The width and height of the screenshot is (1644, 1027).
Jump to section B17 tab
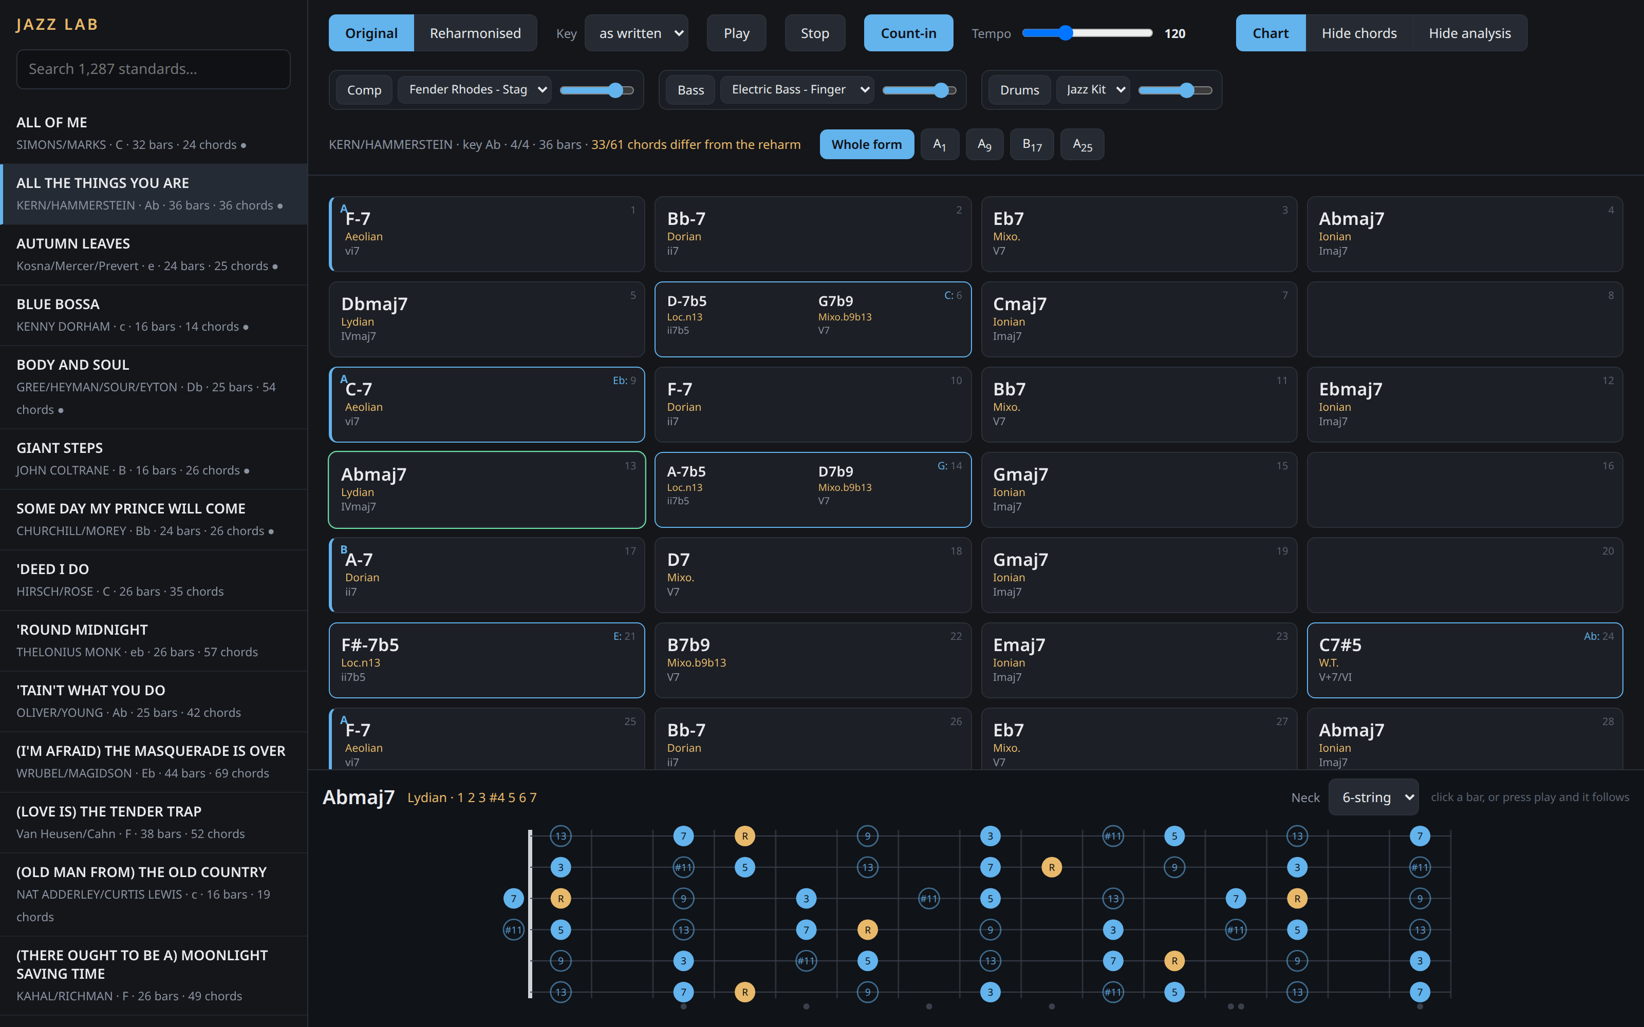pos(1032,144)
